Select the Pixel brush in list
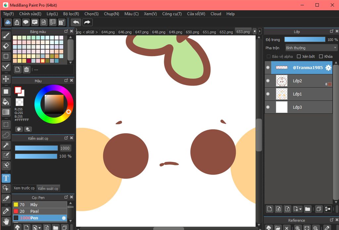This screenshot has width=339, height=230. pyautogui.click(x=40, y=211)
